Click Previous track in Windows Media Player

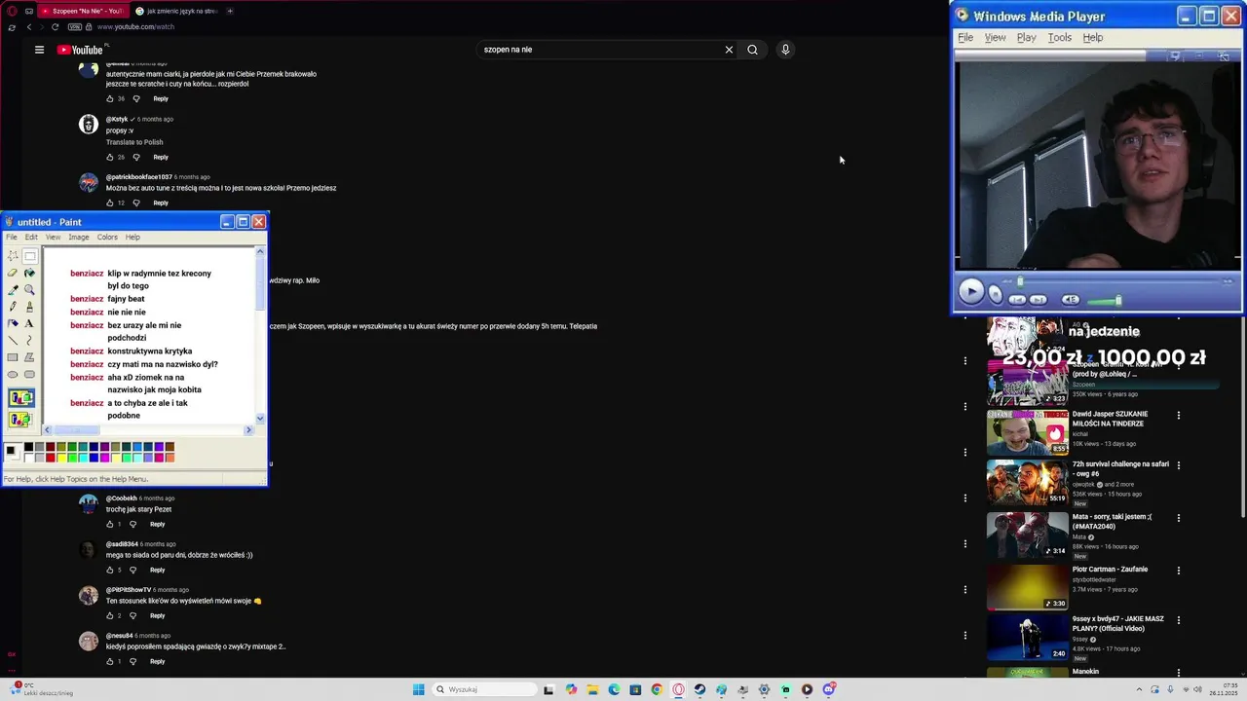(1017, 299)
